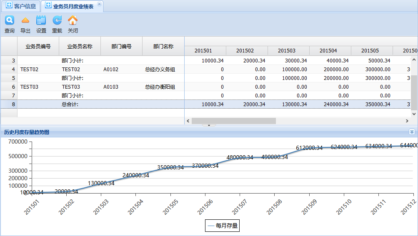Collapse the 历史月度存量趋势图 panel
418x236 pixels.
(x=412, y=132)
